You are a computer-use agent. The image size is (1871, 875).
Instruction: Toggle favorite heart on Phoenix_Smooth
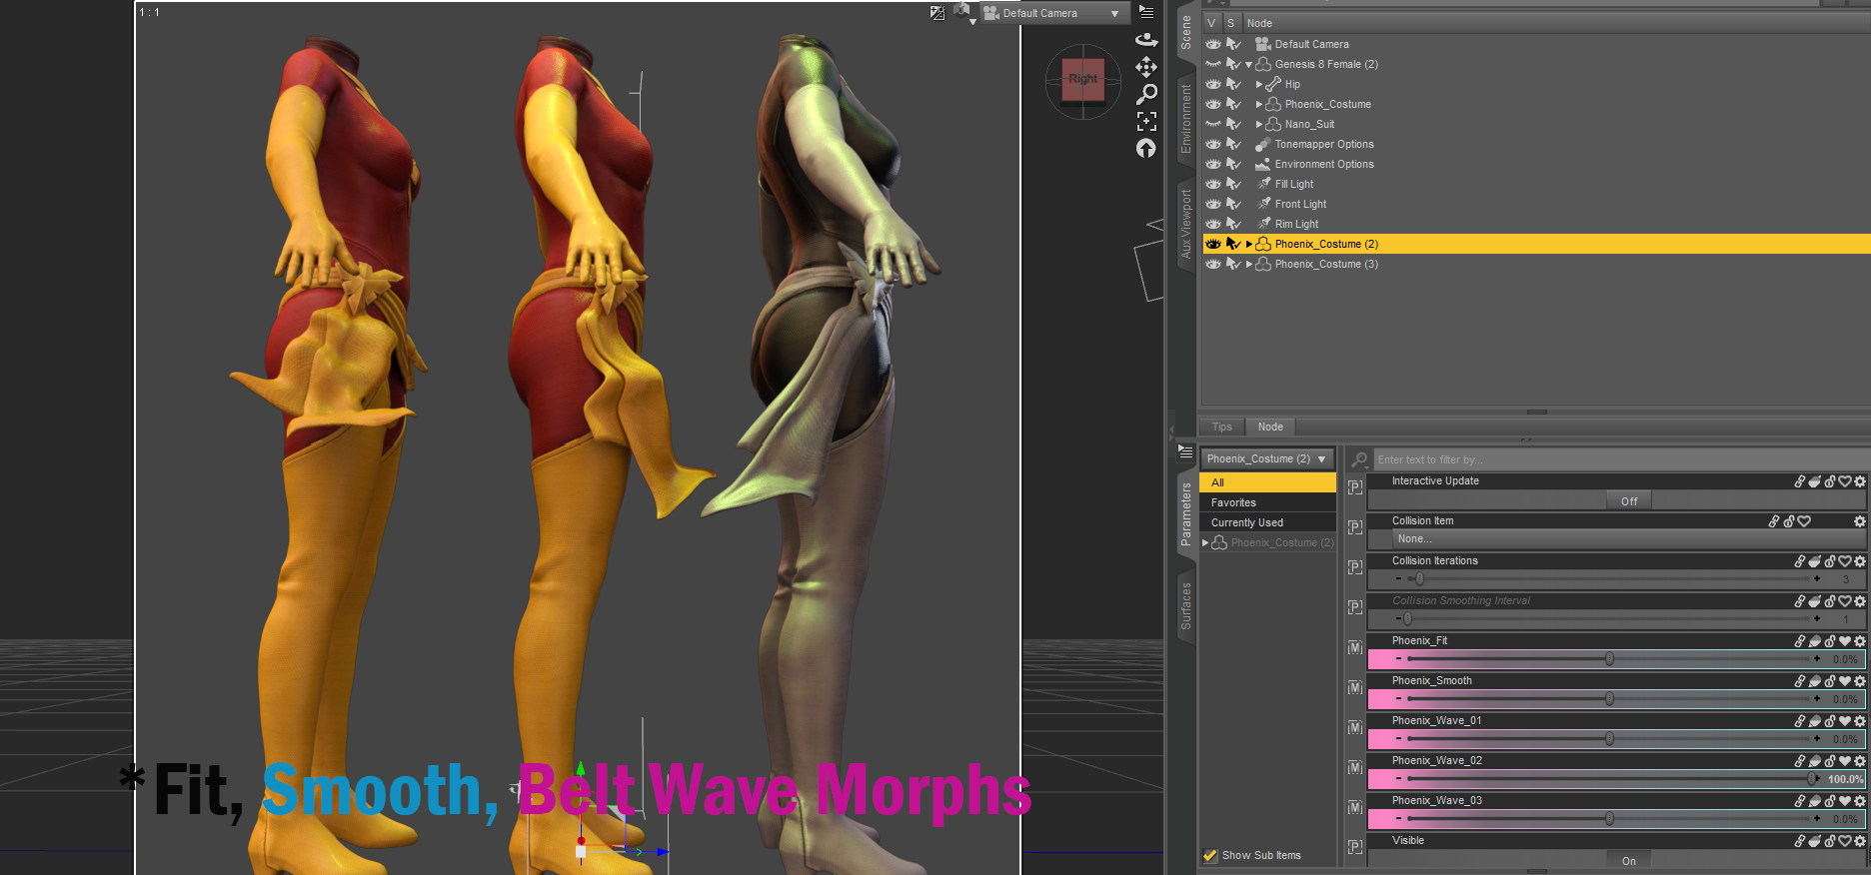pyautogui.click(x=1845, y=681)
